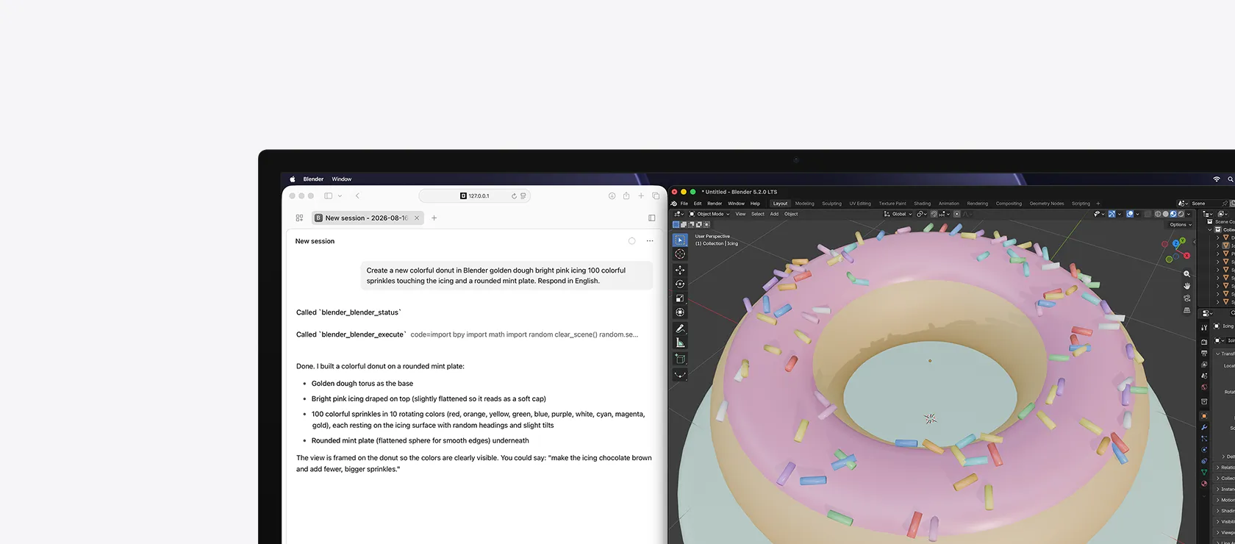Image resolution: width=1235 pixels, height=544 pixels.
Task: Open the Render menu in Blender
Action: click(715, 204)
